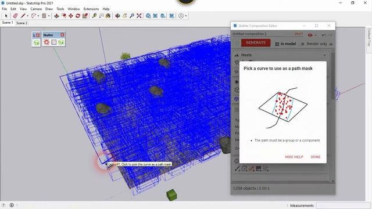Screen dimensions: 372x209
Task: Select the Orbit tool
Action: click(117, 16)
